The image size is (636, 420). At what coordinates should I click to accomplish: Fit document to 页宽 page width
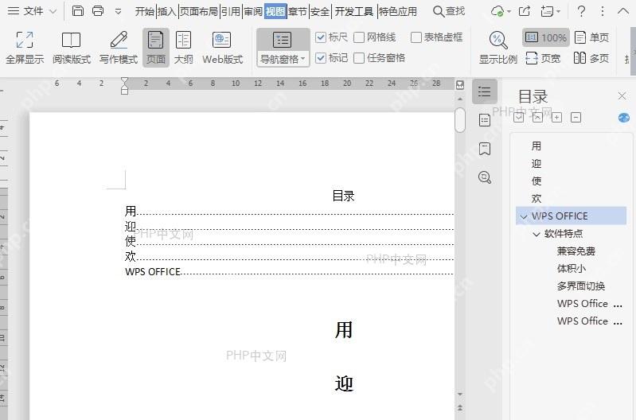[x=543, y=58]
